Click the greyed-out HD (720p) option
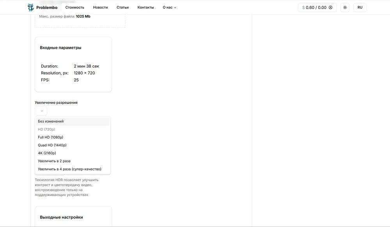The height and width of the screenshot is (227, 390). pos(46,129)
